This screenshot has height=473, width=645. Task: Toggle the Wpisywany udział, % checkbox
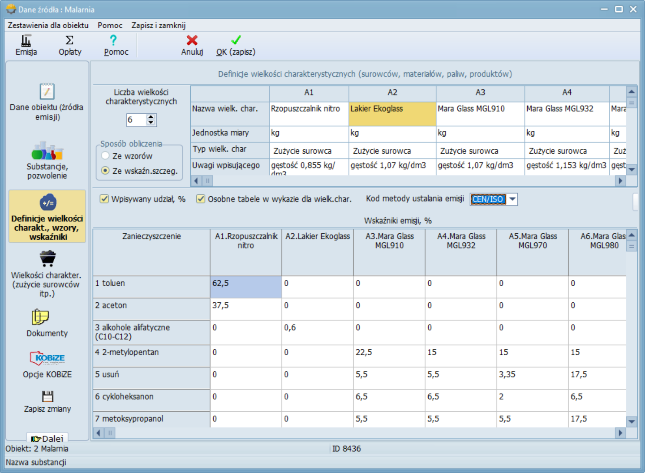click(x=104, y=199)
